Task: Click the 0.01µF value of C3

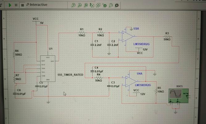Action: tap(116, 86)
